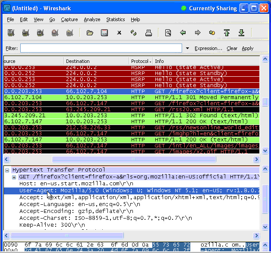This screenshot has width=271, height=253.
Task: Open Find Packet magnifier icon
Action: click(x=168, y=33)
